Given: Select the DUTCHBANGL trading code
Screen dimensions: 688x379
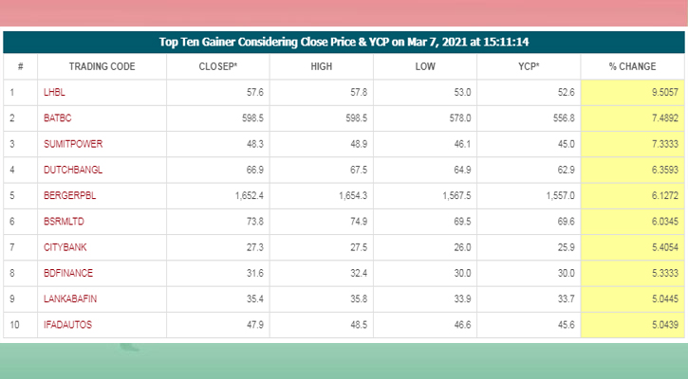Looking at the screenshot, I should 72,170.
